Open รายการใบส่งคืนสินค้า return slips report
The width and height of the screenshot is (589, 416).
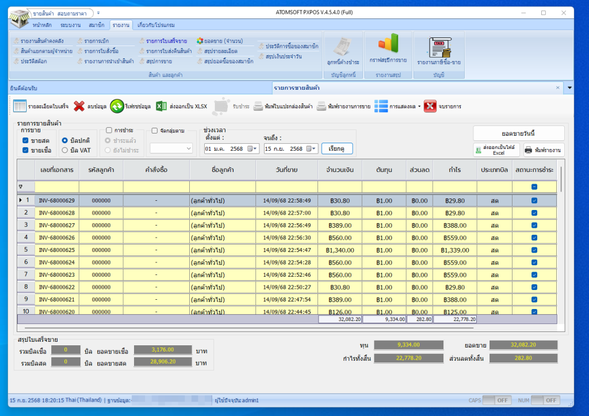[165, 51]
